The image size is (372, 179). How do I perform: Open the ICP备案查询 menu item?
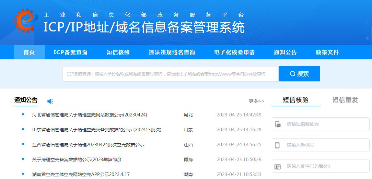pos(70,52)
